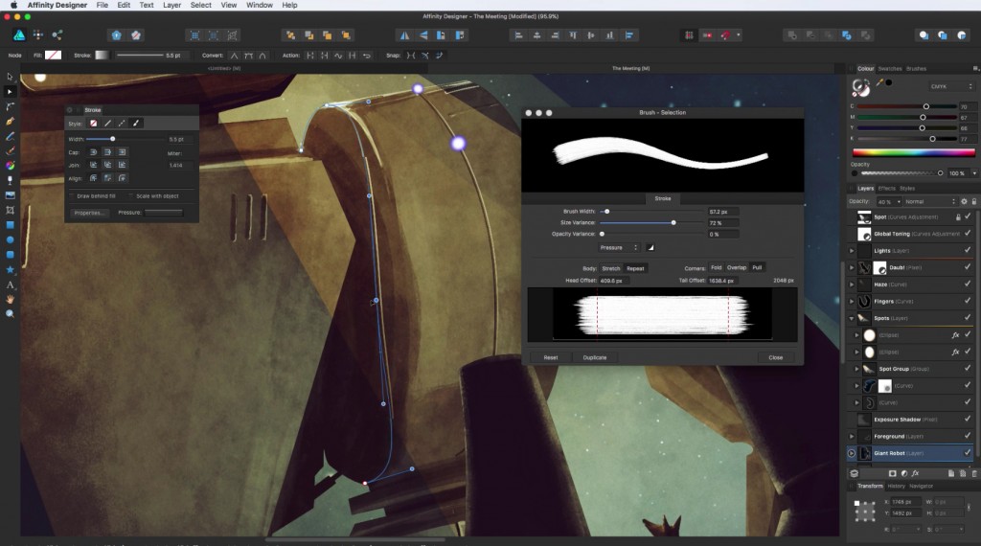Select Stretch body option

tap(611, 268)
